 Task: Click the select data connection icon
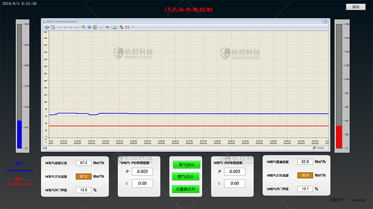point(121,27)
